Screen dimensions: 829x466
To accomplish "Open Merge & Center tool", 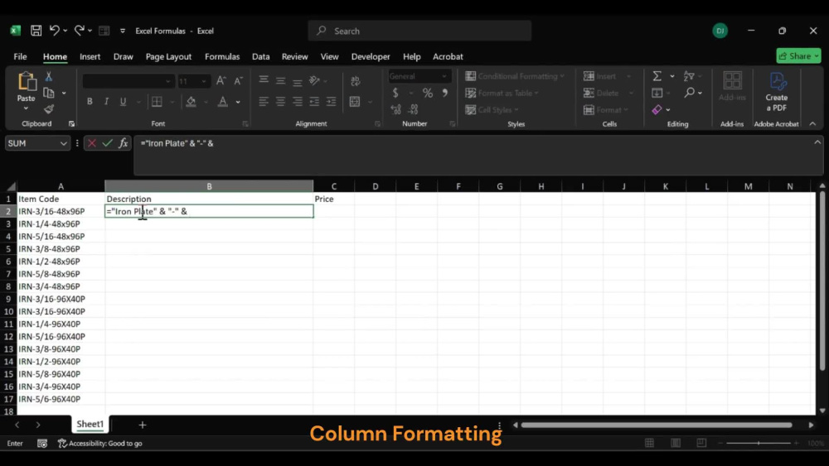I will click(355, 101).
